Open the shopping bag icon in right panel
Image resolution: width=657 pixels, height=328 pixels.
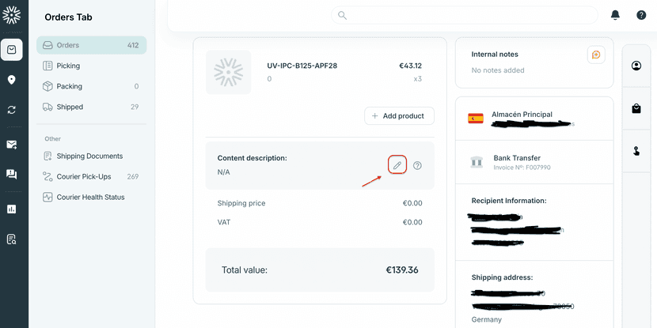636,108
